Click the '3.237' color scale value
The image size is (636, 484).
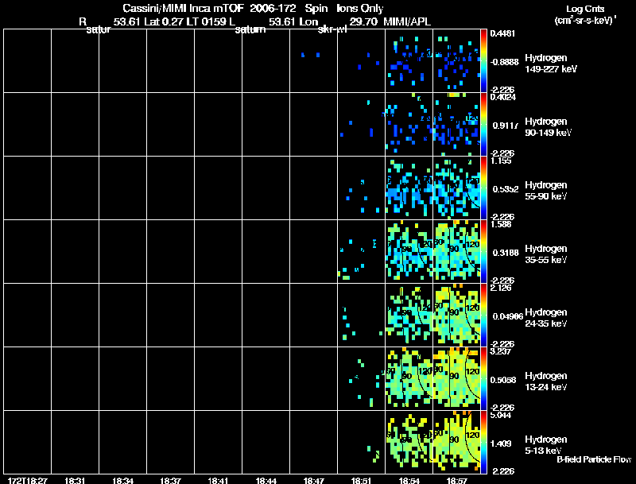click(x=501, y=351)
